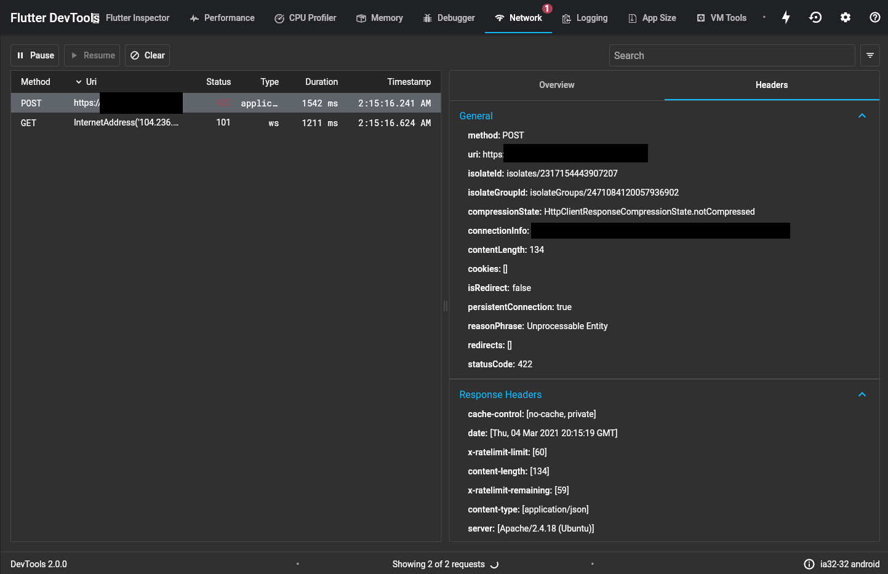Resume network traffic recording
Viewport: 888px width, 574px height.
click(92, 55)
